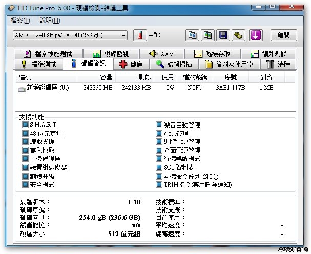
Task: Switch to the 錯誤掃描 tab
Action: (174, 64)
